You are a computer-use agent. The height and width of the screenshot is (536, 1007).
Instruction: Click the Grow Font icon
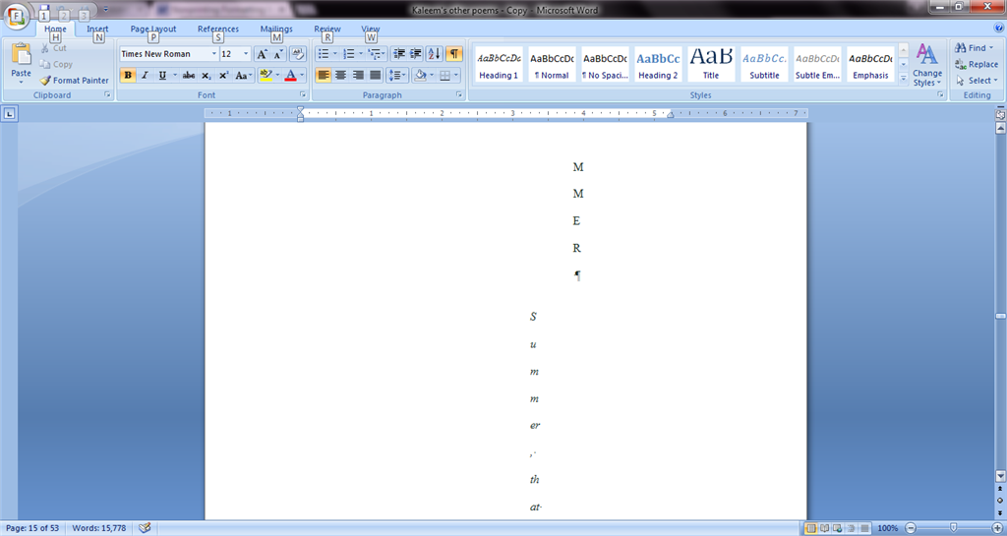click(x=262, y=54)
